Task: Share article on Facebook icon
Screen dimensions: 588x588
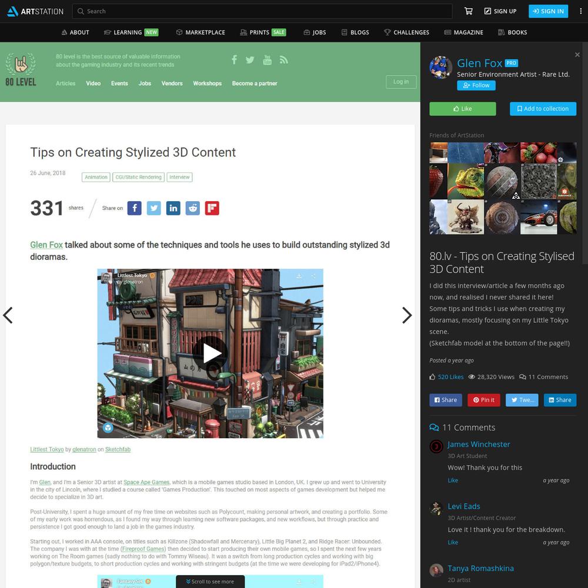Action: [x=134, y=208]
